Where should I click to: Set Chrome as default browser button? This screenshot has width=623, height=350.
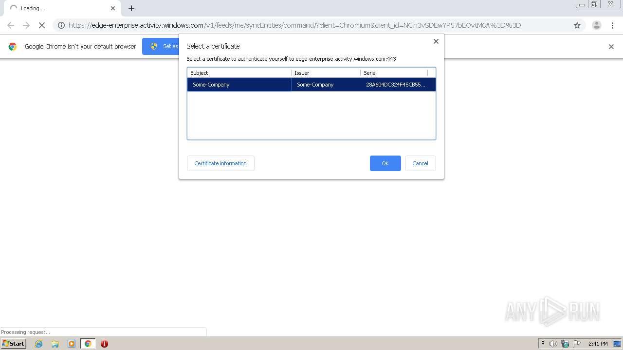(161, 46)
